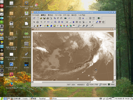Click the four-squares tile windows icon
The width and height of the screenshot is (133, 100).
pyautogui.click(x=90, y=18)
